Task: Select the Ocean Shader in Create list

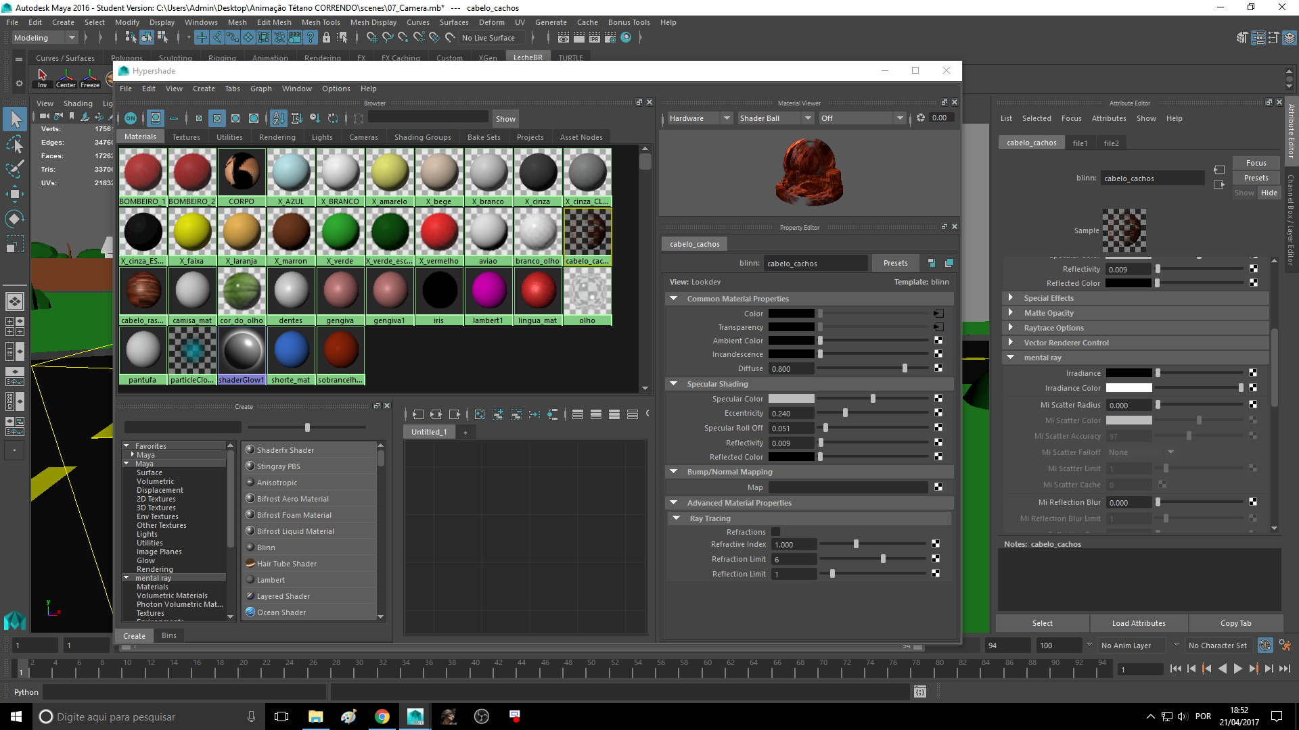Action: point(309,612)
